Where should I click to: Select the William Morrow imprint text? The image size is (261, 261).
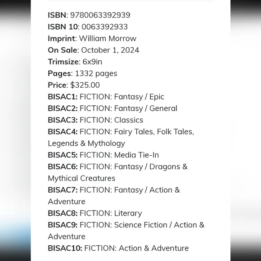(108, 38)
